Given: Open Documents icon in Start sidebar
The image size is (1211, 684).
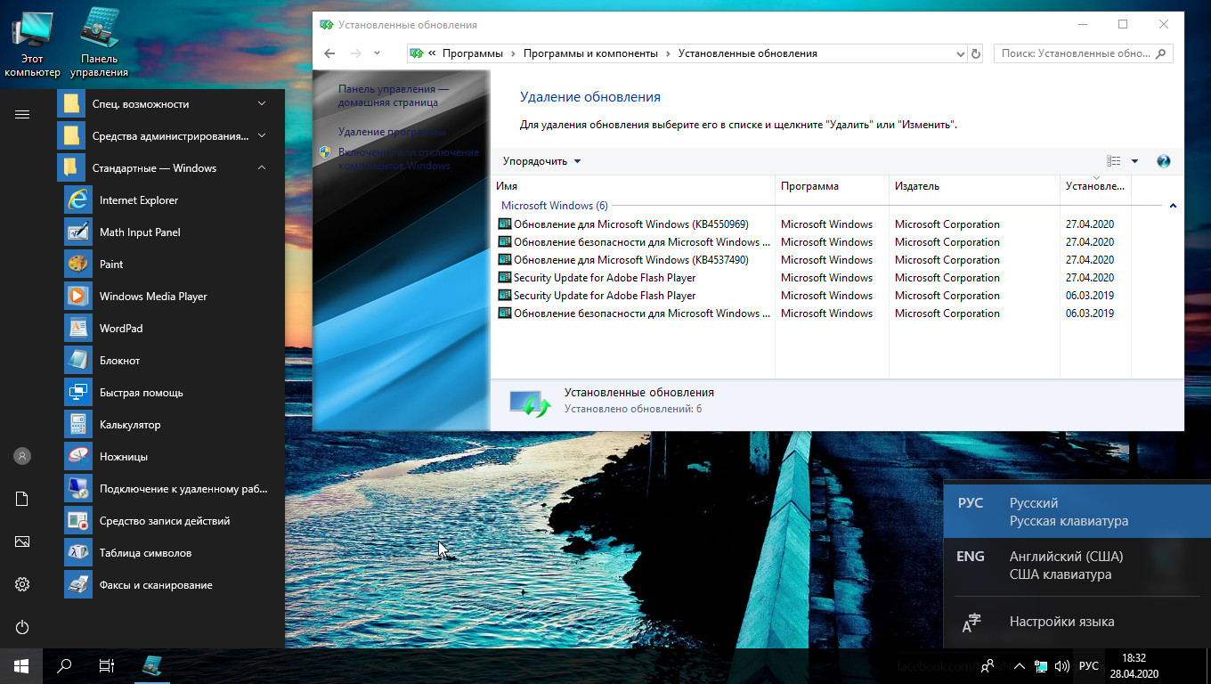Looking at the screenshot, I should [x=22, y=499].
